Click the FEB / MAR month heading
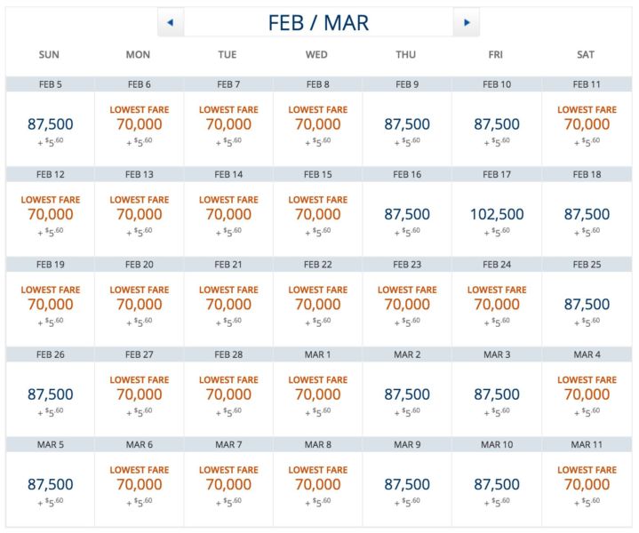This screenshot has height=533, width=639. coord(318,22)
